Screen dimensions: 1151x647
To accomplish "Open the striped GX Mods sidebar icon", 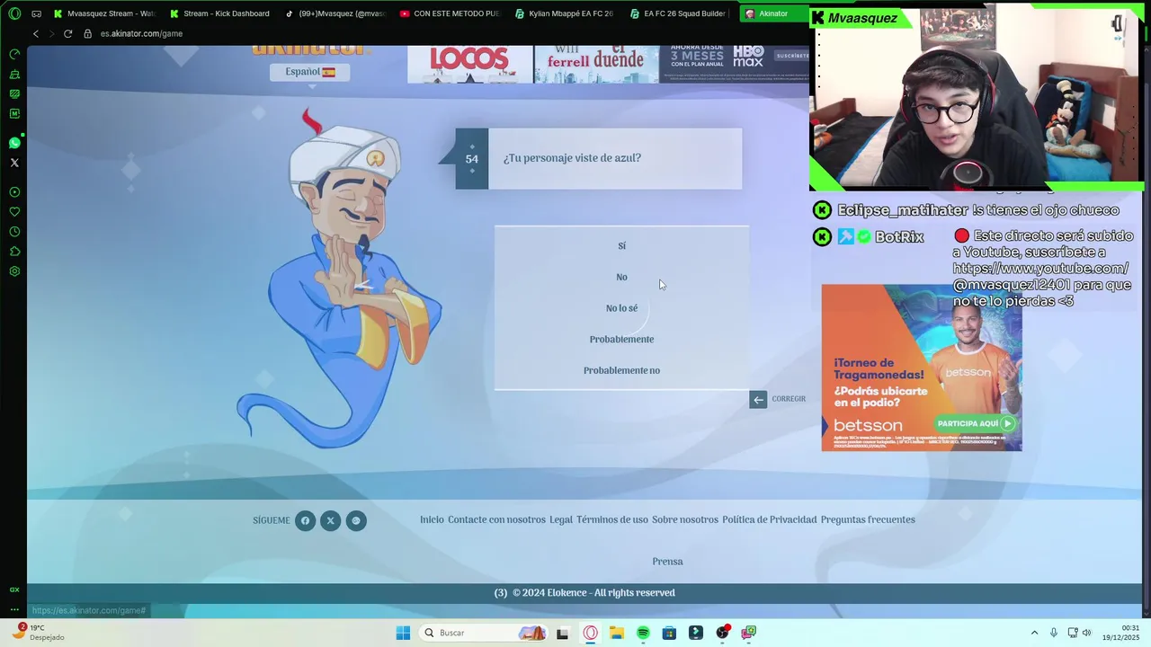I will click(14, 93).
